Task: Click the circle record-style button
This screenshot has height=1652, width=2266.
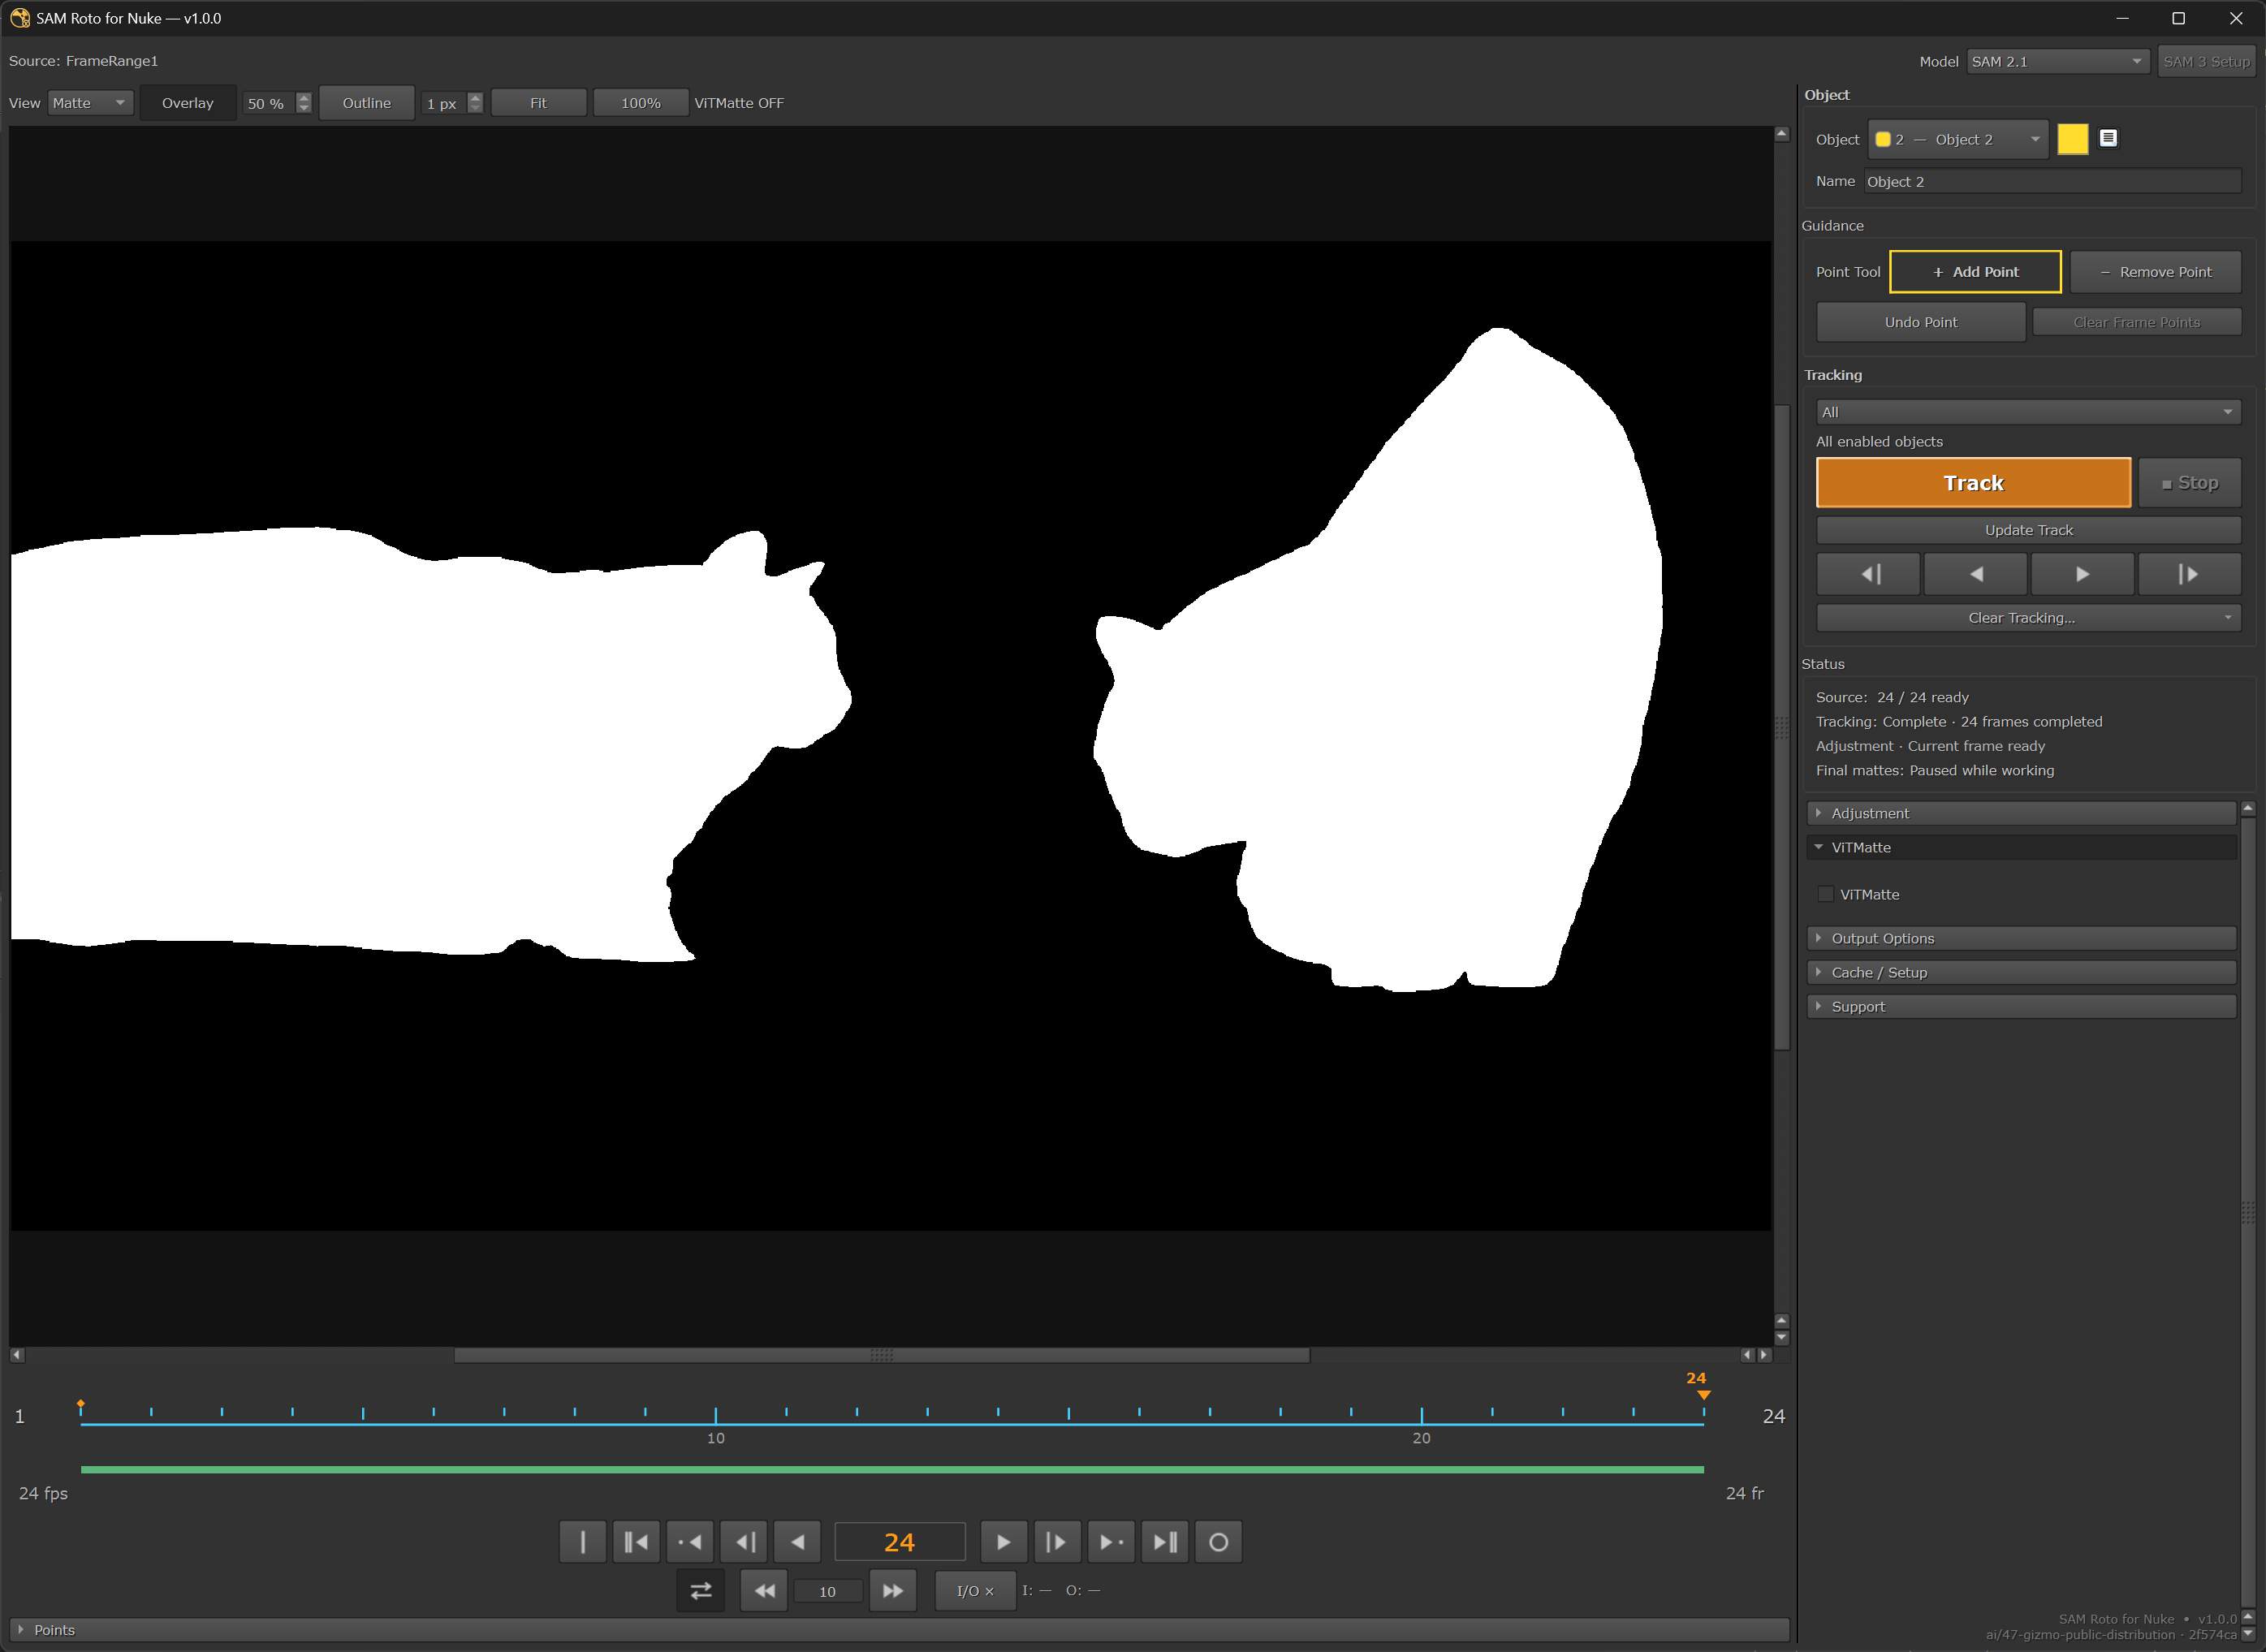Action: click(1218, 1542)
